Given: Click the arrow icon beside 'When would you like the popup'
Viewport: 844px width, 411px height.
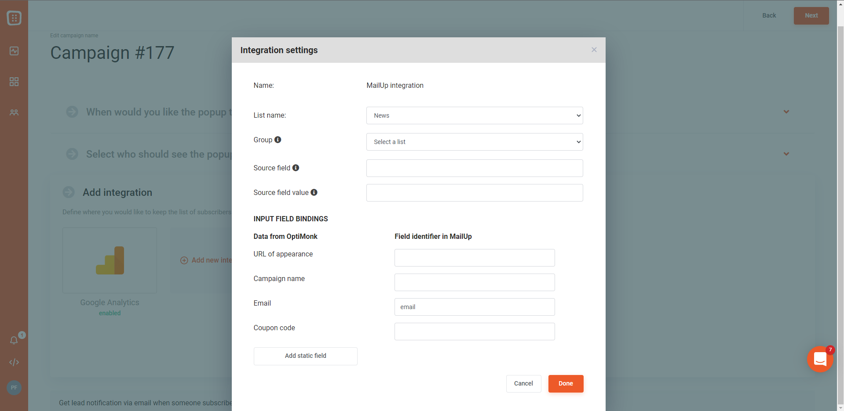Looking at the screenshot, I should coord(72,112).
